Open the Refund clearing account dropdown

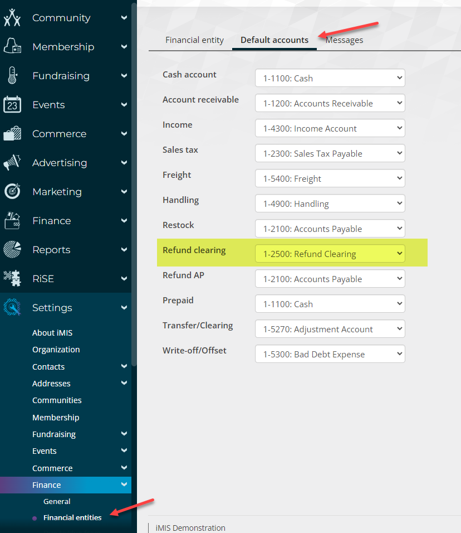tap(330, 254)
